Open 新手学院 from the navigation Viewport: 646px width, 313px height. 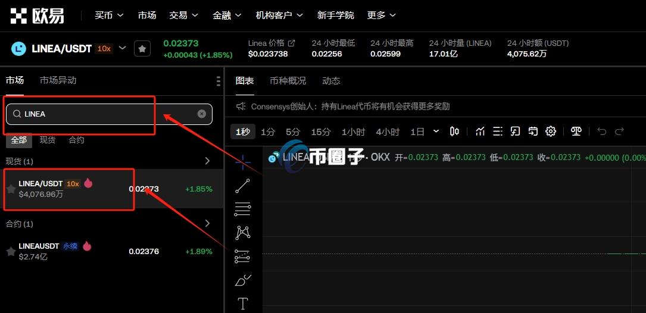[x=335, y=15]
